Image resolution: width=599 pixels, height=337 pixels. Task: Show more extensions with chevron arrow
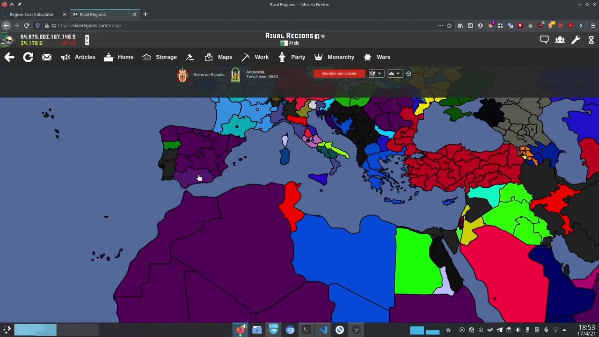(581, 26)
